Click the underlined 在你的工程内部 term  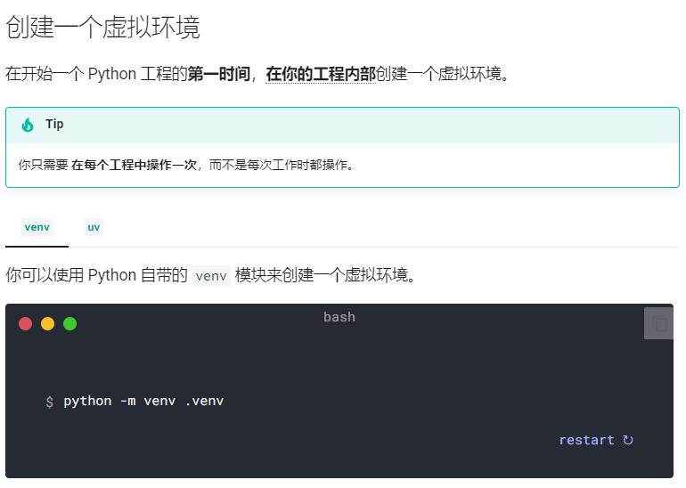pos(321,74)
